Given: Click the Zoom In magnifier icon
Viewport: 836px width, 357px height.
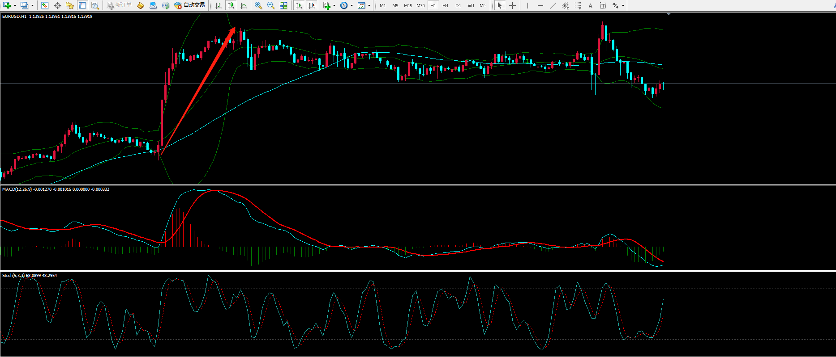Looking at the screenshot, I should [258, 5].
